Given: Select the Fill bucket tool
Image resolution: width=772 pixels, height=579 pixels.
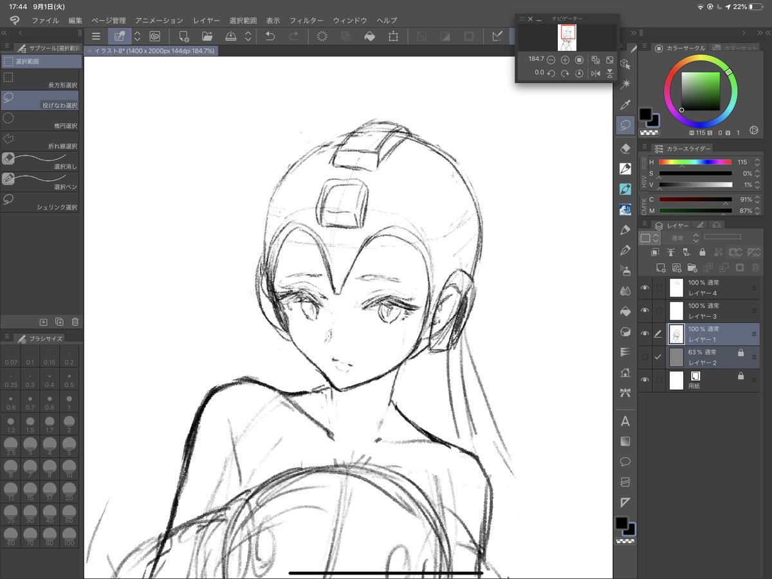Looking at the screenshot, I should point(625,311).
